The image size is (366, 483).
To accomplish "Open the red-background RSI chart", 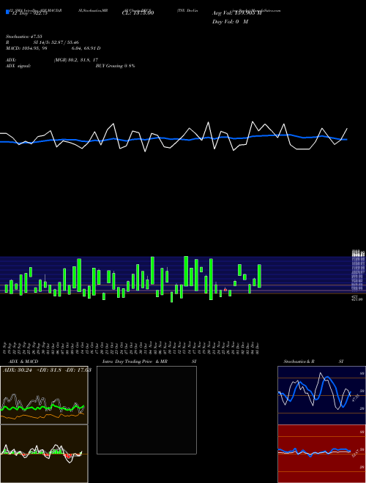I will click(321, 454).
